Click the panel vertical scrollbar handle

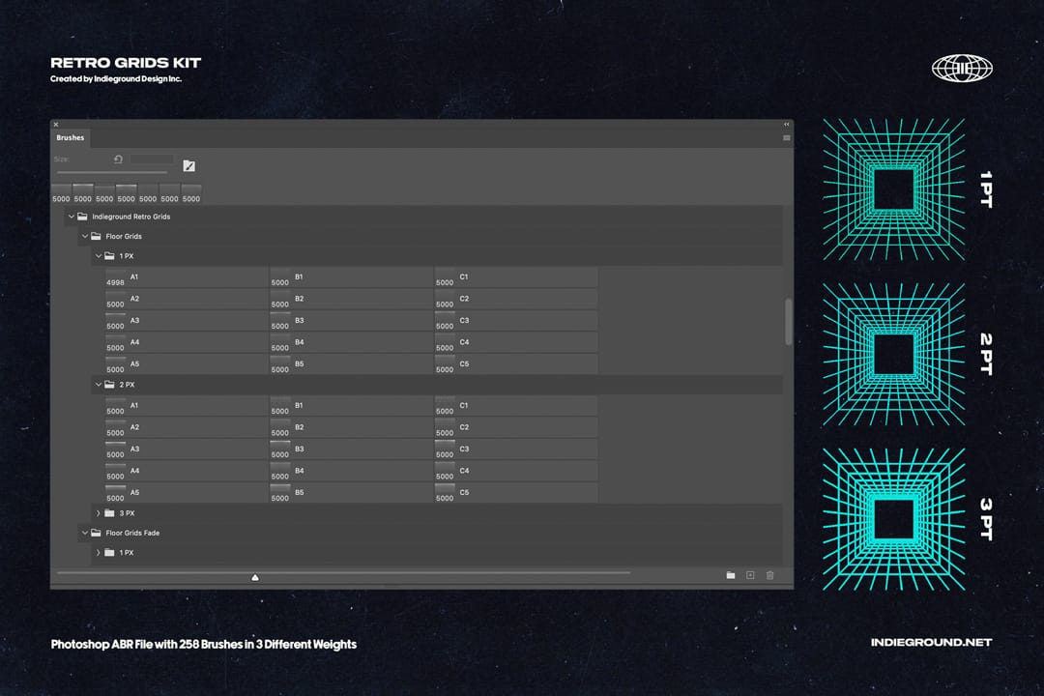789,322
